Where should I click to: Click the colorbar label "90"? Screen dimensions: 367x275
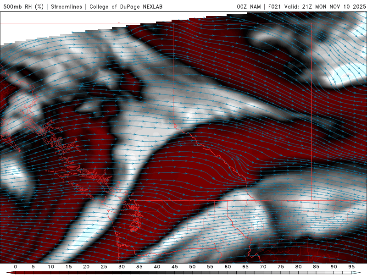tap(334, 267)
